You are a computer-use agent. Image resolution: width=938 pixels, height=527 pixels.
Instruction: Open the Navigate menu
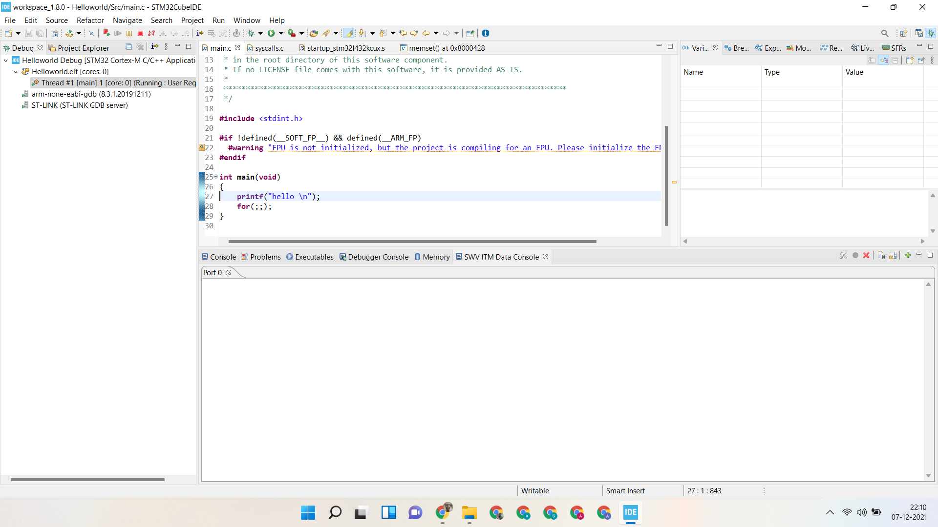(128, 20)
